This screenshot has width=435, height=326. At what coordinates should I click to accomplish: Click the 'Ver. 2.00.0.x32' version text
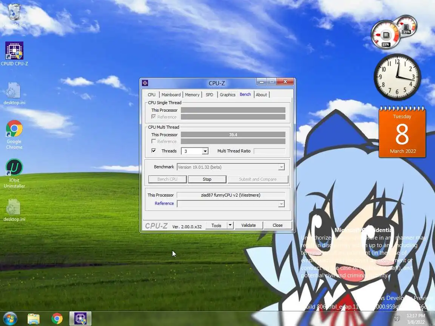pos(187,226)
